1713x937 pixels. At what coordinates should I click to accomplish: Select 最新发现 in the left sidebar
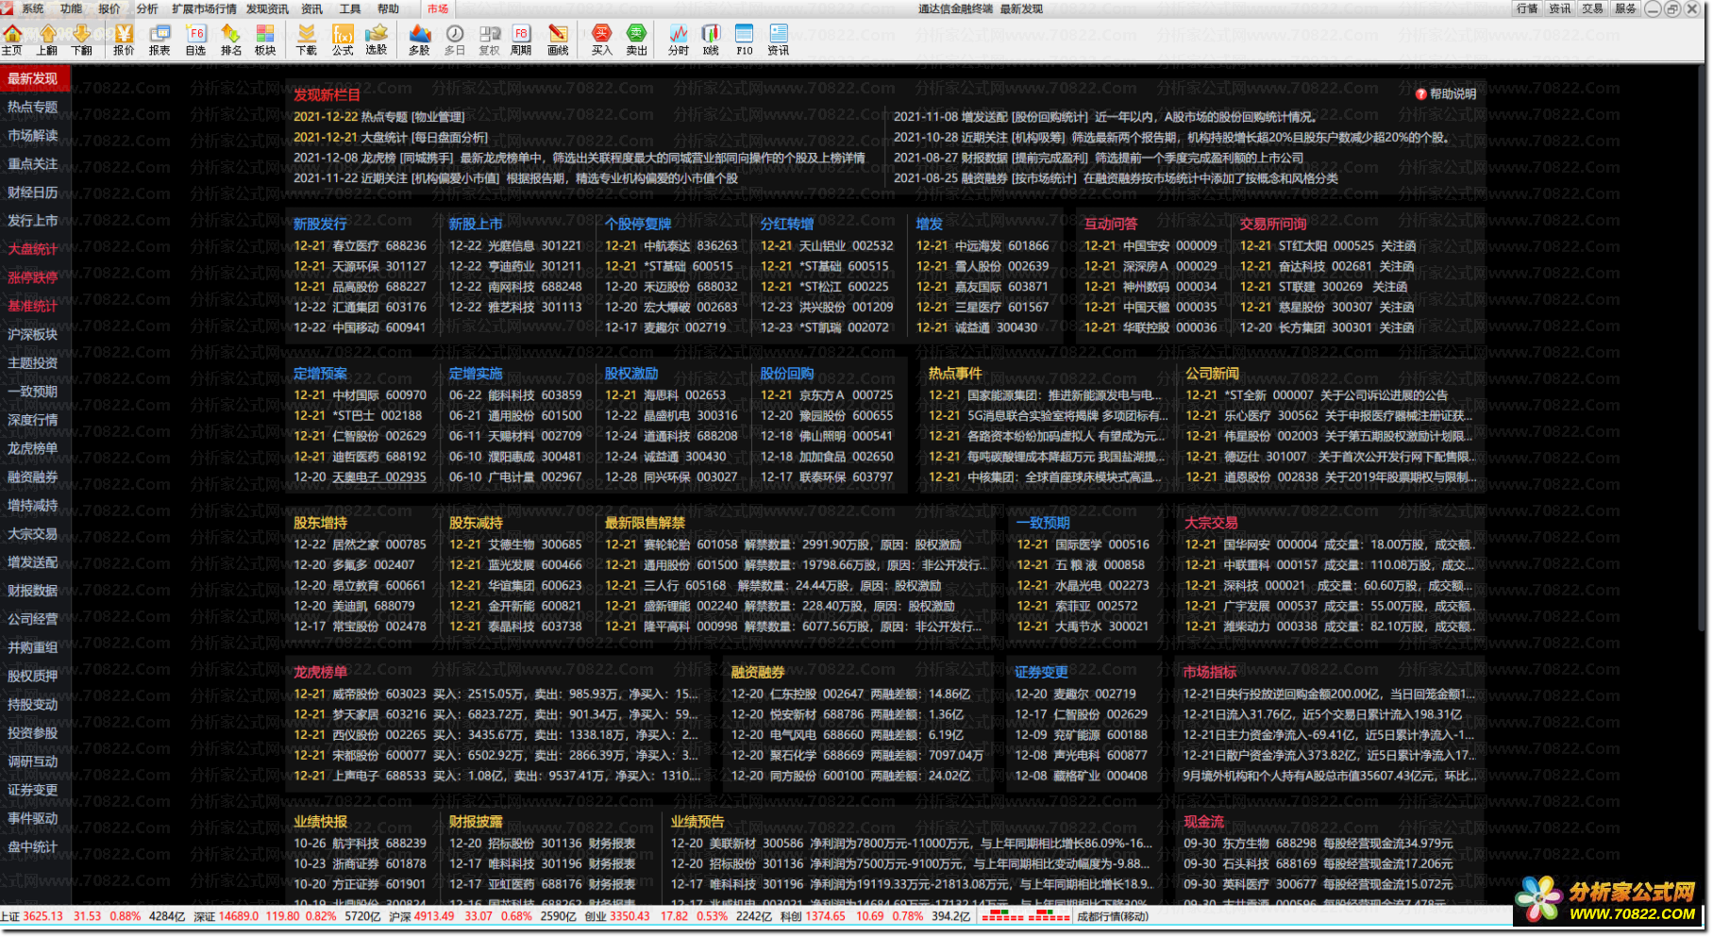tap(35, 78)
